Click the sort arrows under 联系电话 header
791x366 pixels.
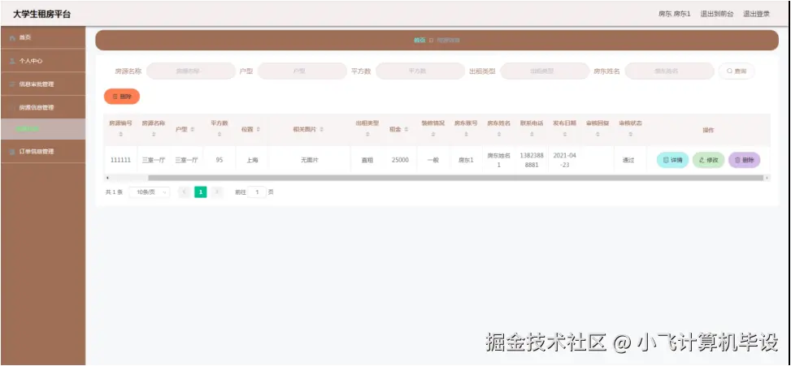click(x=532, y=135)
